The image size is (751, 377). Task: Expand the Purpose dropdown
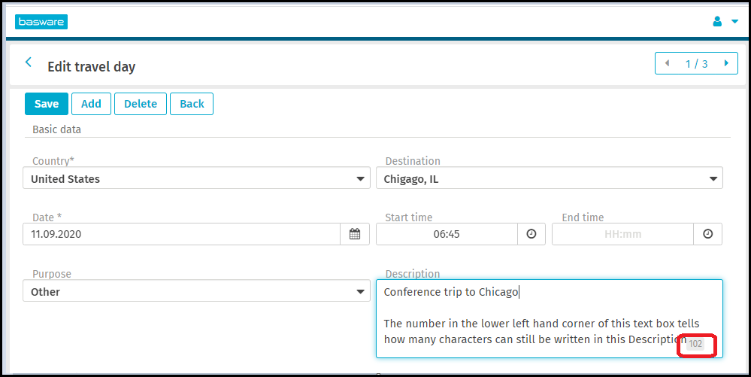[360, 292]
